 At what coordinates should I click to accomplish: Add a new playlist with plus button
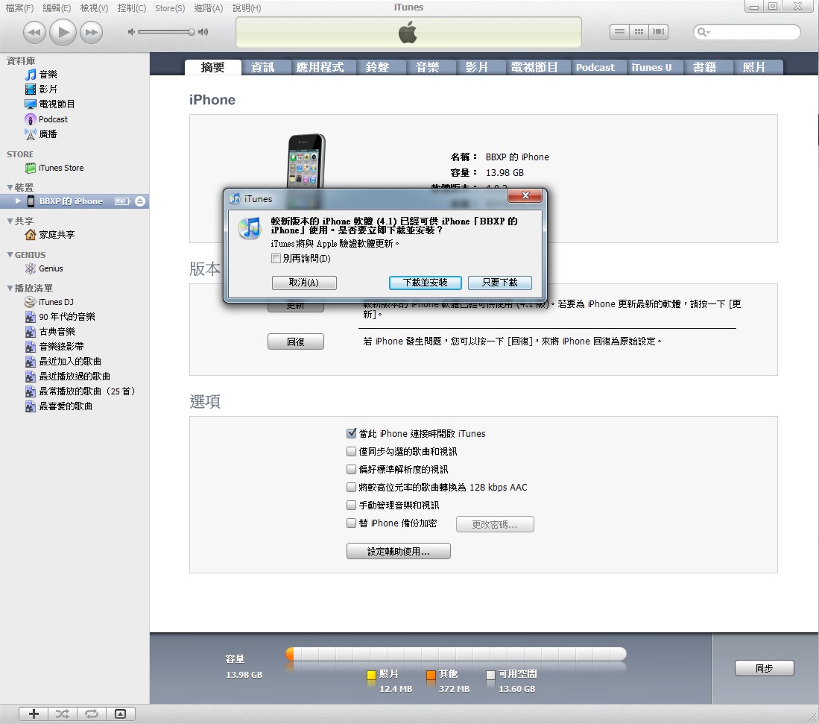34,714
